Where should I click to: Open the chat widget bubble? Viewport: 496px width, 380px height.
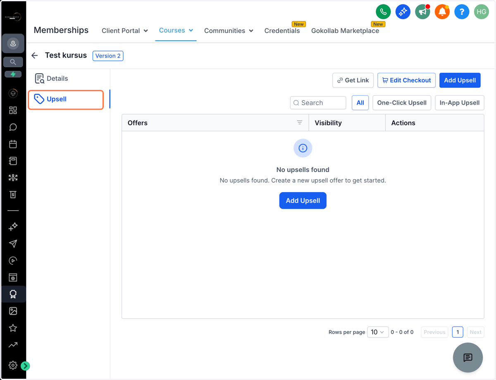[x=468, y=358]
